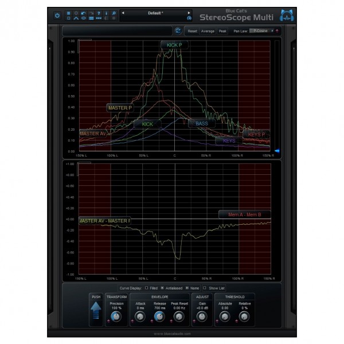Select the BASS curve label
The height and width of the screenshot is (344, 344).
202,123
